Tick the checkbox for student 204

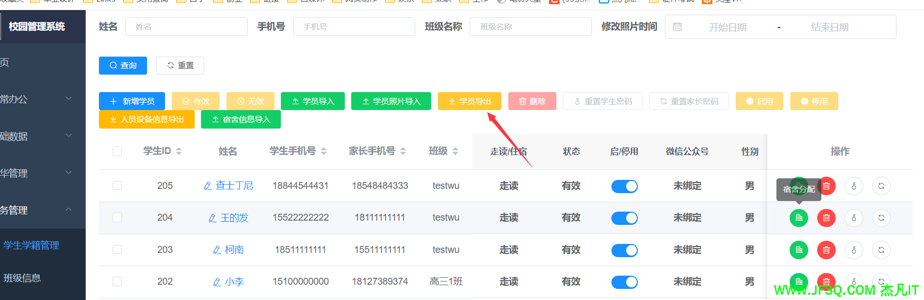(x=117, y=217)
